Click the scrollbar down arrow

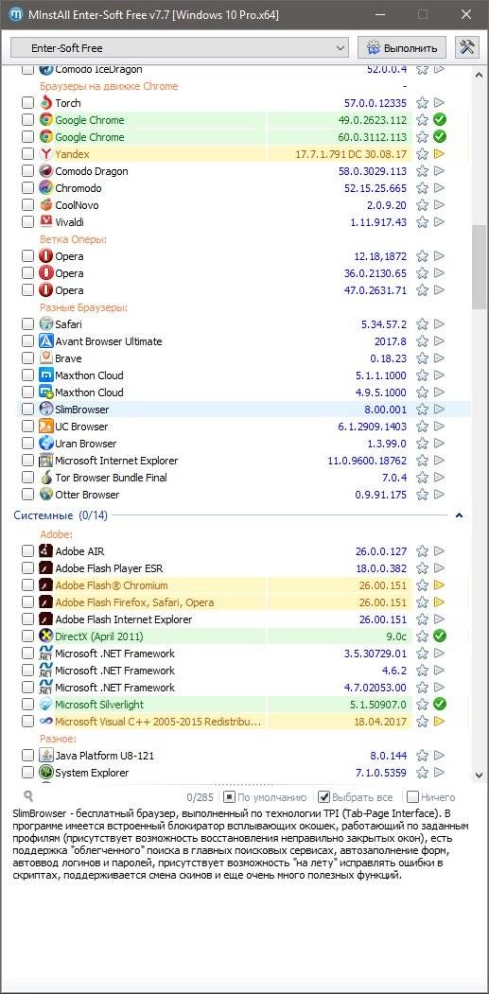click(x=480, y=775)
